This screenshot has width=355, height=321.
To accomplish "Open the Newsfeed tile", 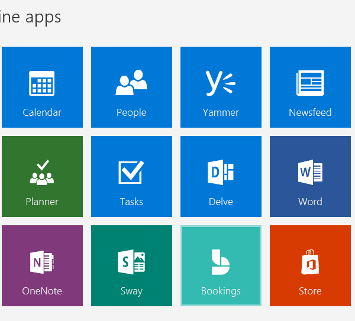I will 310,87.
